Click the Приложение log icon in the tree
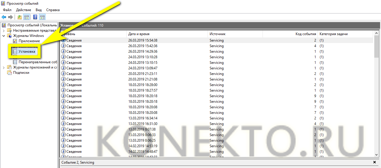Screen dimensions: 381x168 [x=15, y=41]
